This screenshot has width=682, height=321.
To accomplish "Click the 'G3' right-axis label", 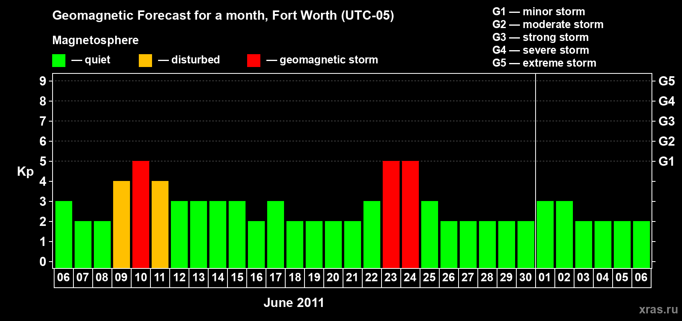I will tap(667, 121).
